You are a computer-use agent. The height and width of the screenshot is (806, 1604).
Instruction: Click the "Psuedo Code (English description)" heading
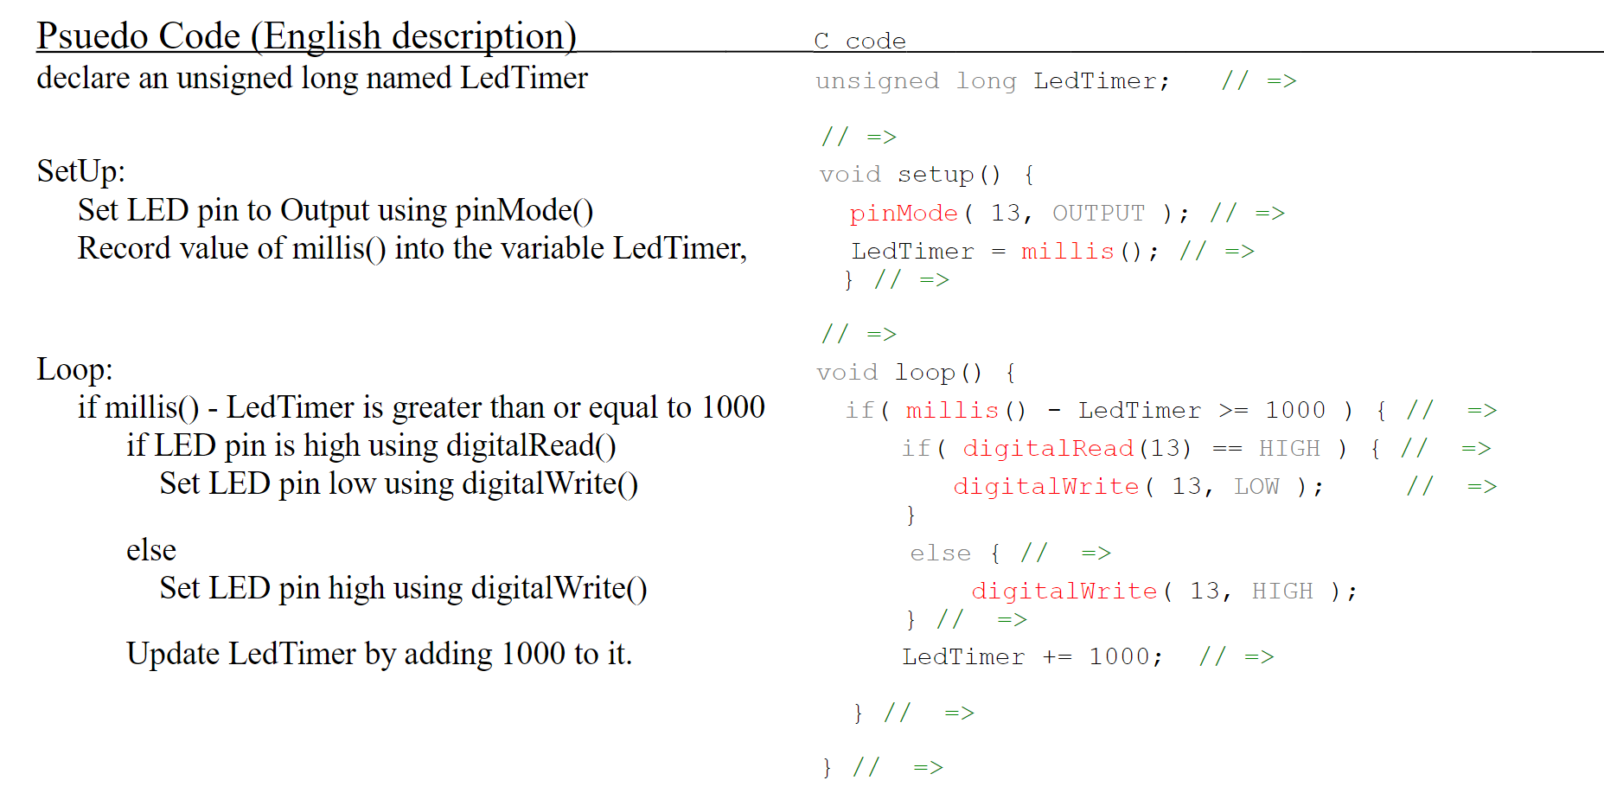304,35
